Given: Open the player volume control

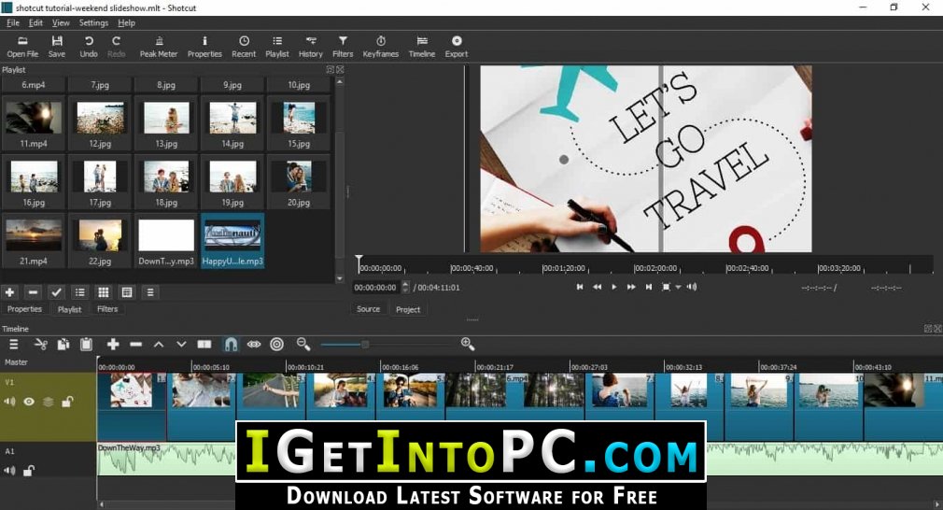Looking at the screenshot, I should pyautogui.click(x=692, y=288).
